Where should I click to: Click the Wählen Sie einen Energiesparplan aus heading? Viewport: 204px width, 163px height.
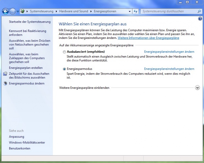pyautogui.click(x=92, y=24)
